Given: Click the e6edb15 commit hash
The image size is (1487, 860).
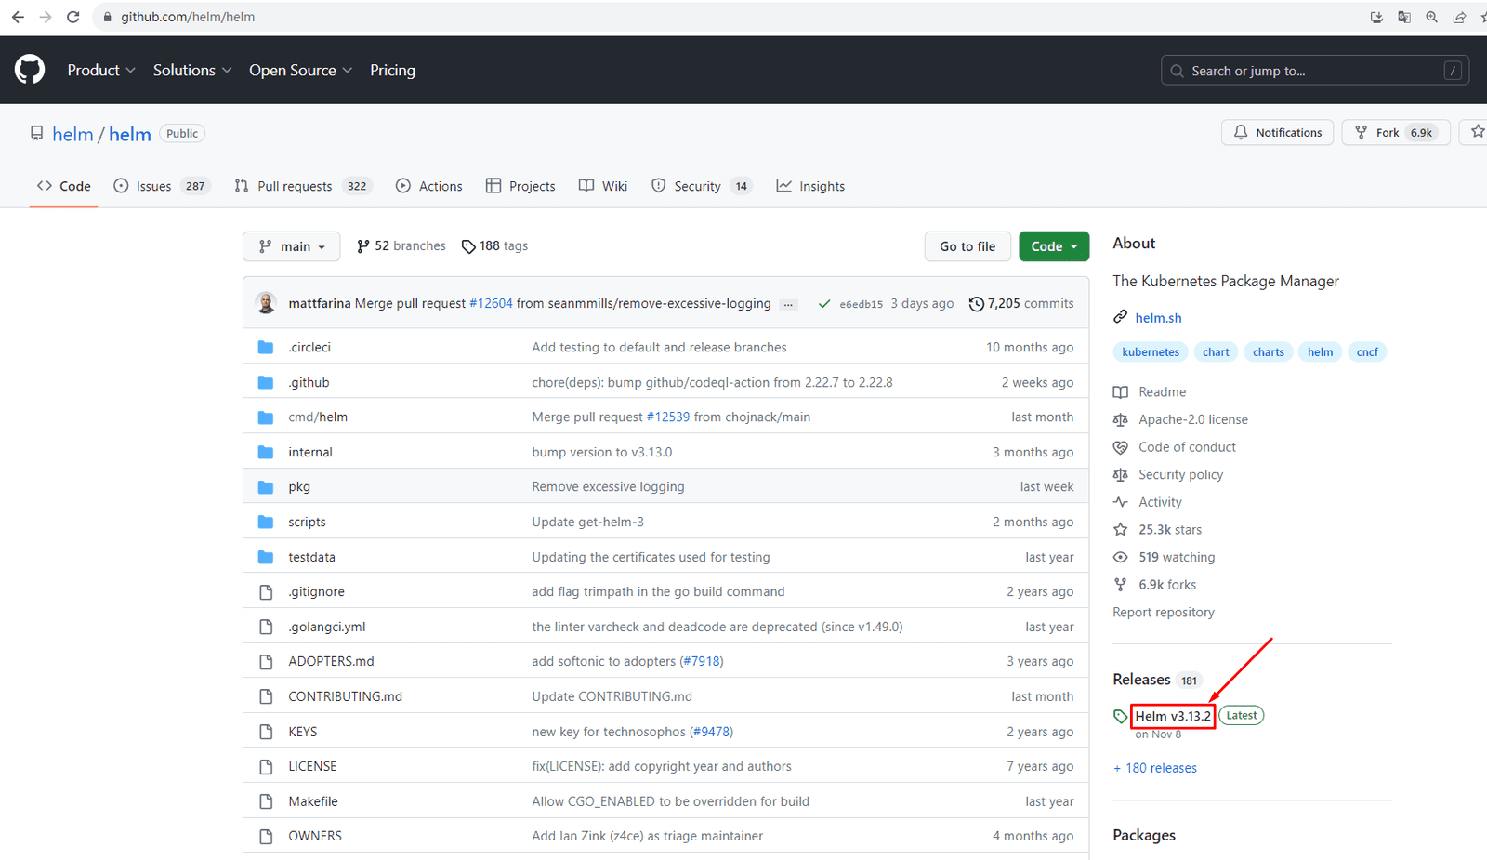Looking at the screenshot, I should pos(861,304).
